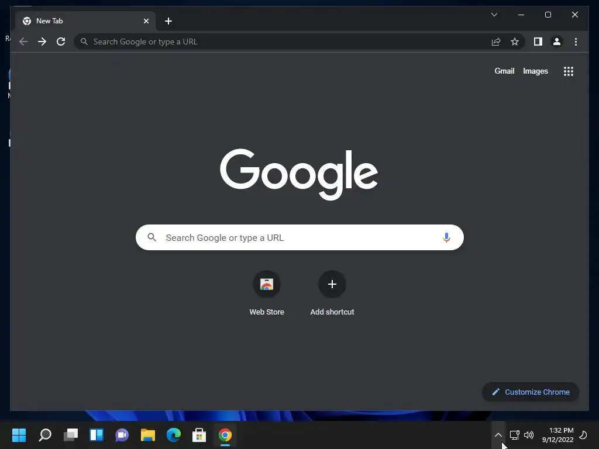Click the Chrome icon in the taskbar

click(225, 435)
